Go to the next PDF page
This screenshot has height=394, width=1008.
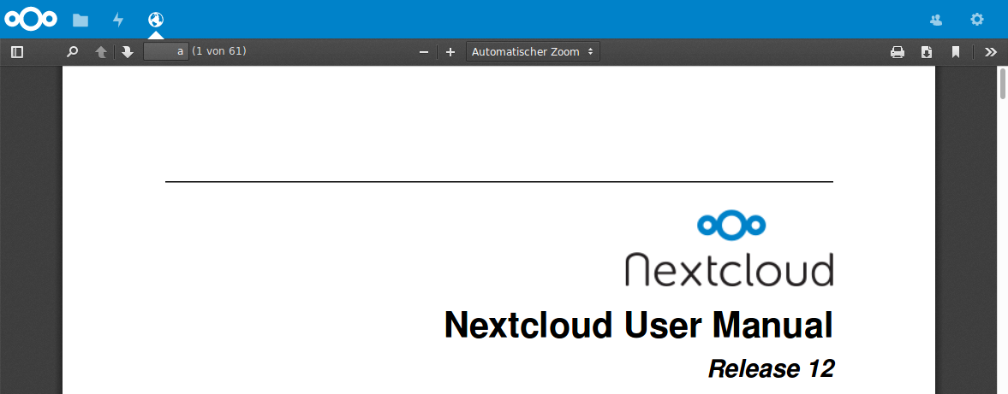[x=128, y=52]
